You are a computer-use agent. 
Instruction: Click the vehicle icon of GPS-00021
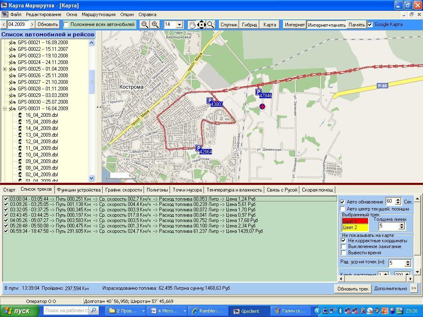[12, 43]
